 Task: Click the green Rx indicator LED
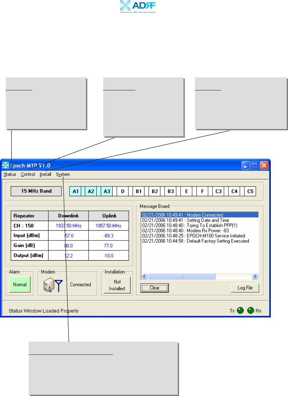click(x=251, y=310)
